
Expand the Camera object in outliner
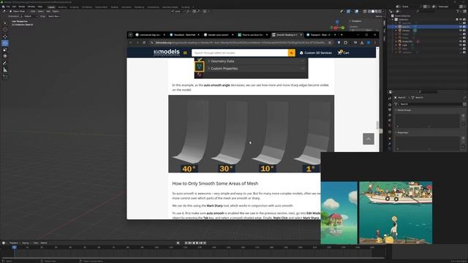pos(396,31)
